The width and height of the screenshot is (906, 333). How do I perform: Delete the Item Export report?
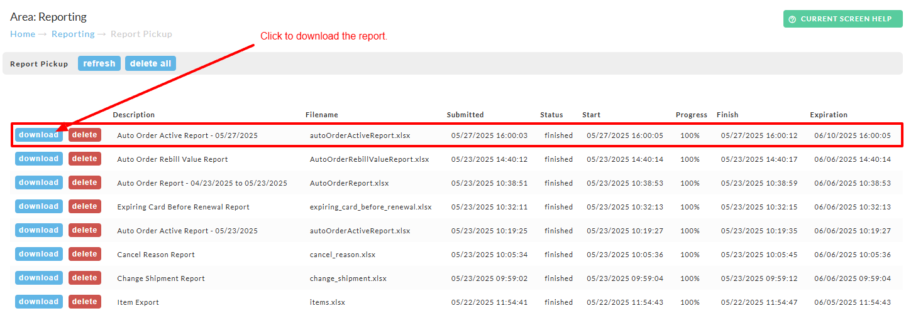85,302
